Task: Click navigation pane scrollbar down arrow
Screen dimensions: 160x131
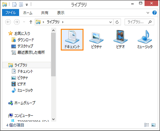Action: click(x=53, y=119)
